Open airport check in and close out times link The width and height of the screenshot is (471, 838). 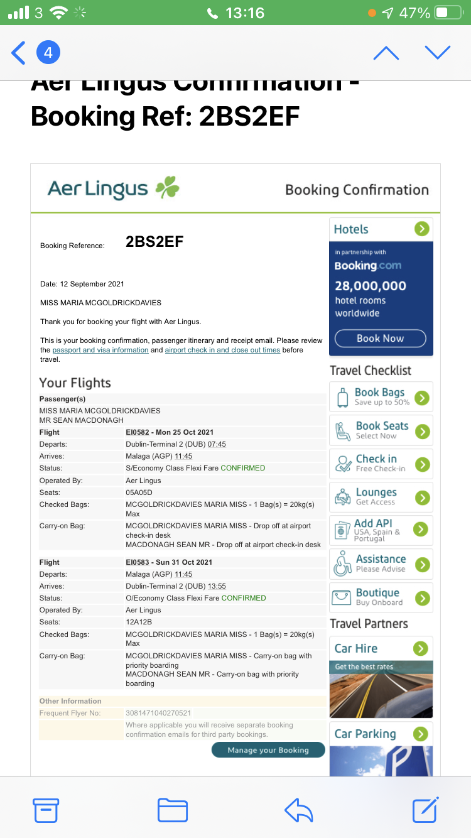tap(222, 350)
